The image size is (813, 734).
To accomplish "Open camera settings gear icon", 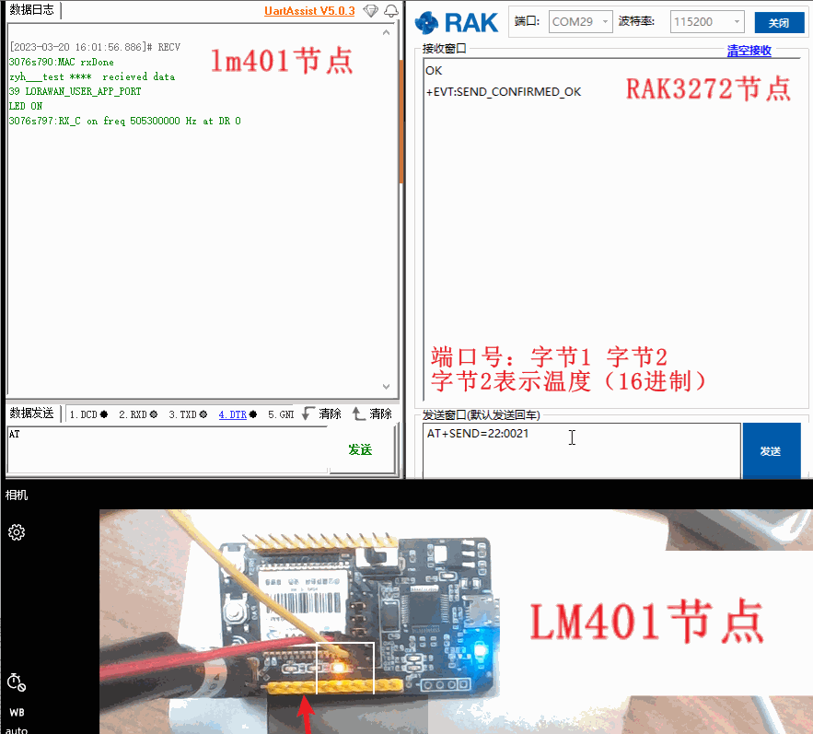I will pyautogui.click(x=17, y=532).
